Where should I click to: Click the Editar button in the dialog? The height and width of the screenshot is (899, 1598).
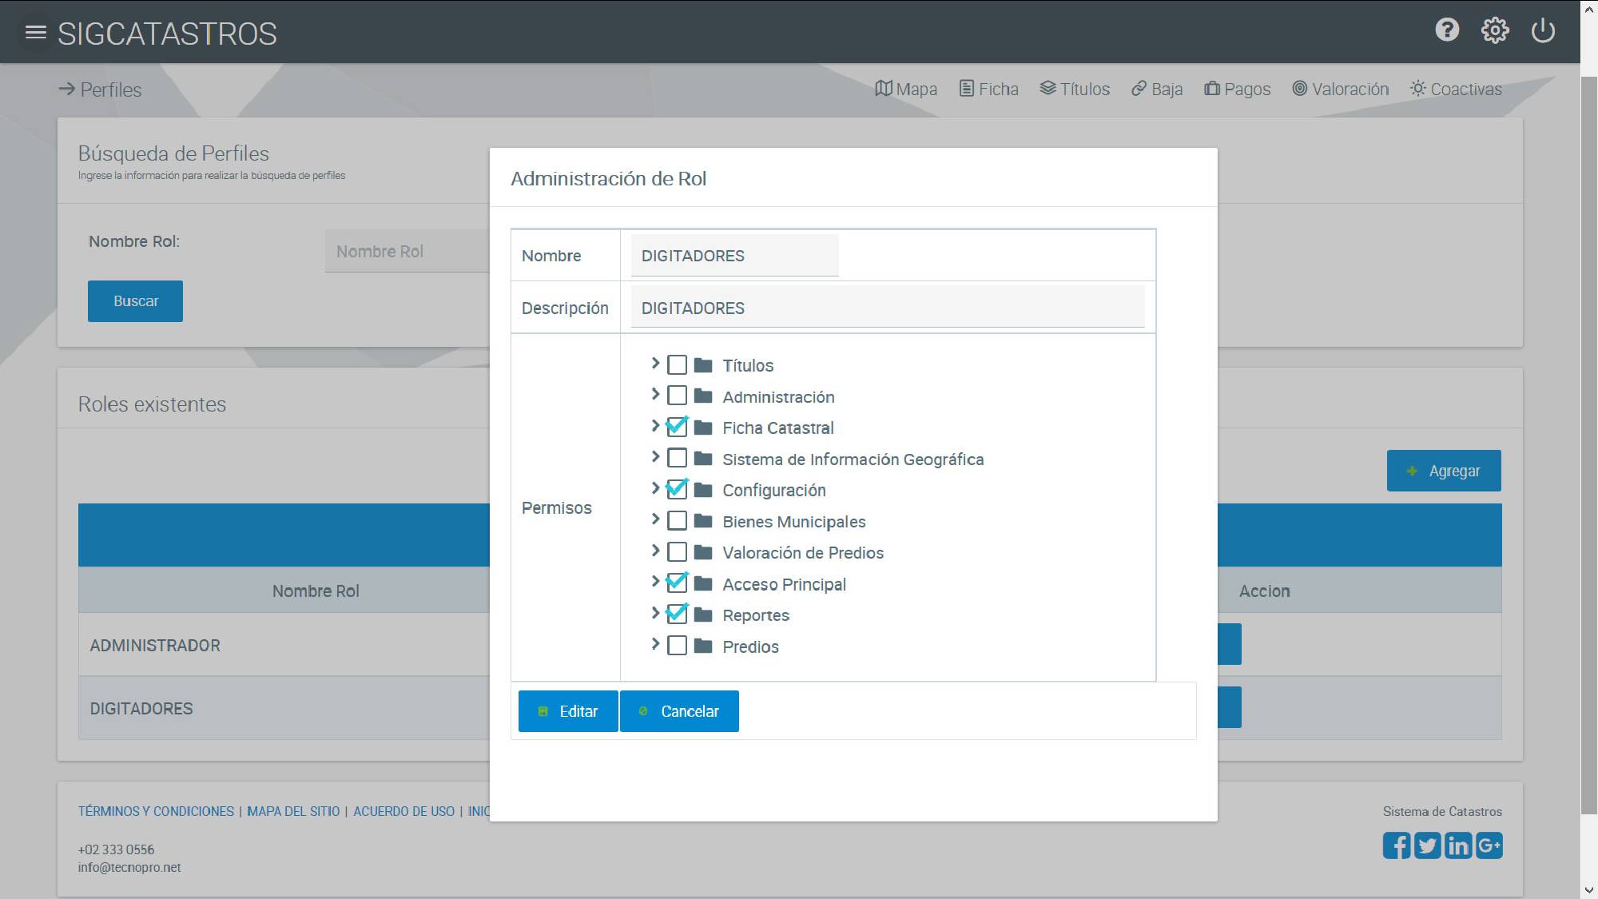(x=568, y=711)
